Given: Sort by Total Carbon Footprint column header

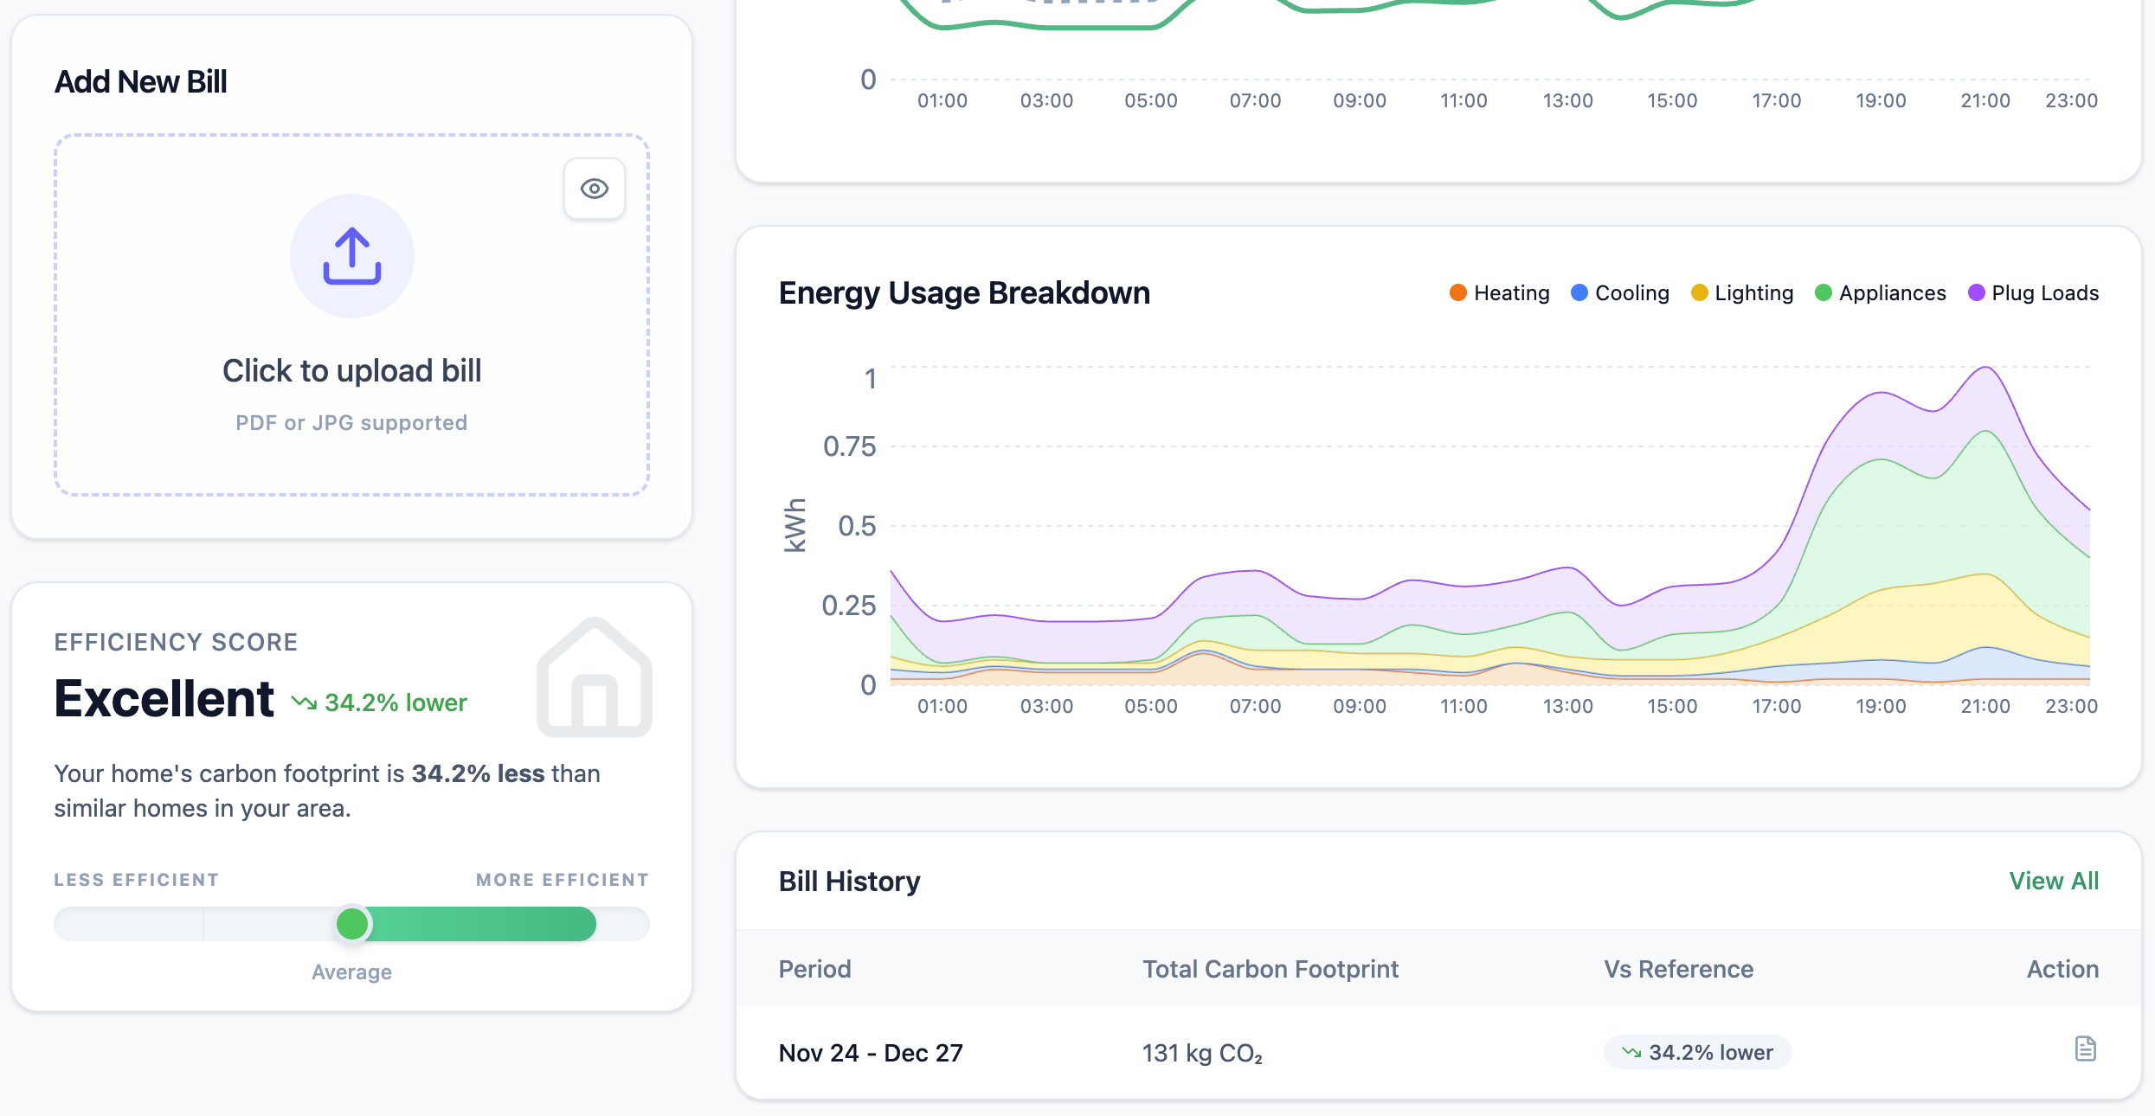Looking at the screenshot, I should tap(1270, 969).
